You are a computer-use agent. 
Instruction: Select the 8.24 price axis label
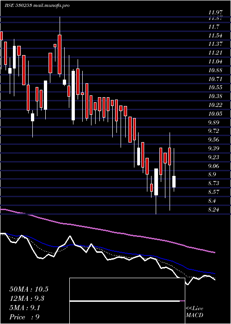[x=214, y=209]
